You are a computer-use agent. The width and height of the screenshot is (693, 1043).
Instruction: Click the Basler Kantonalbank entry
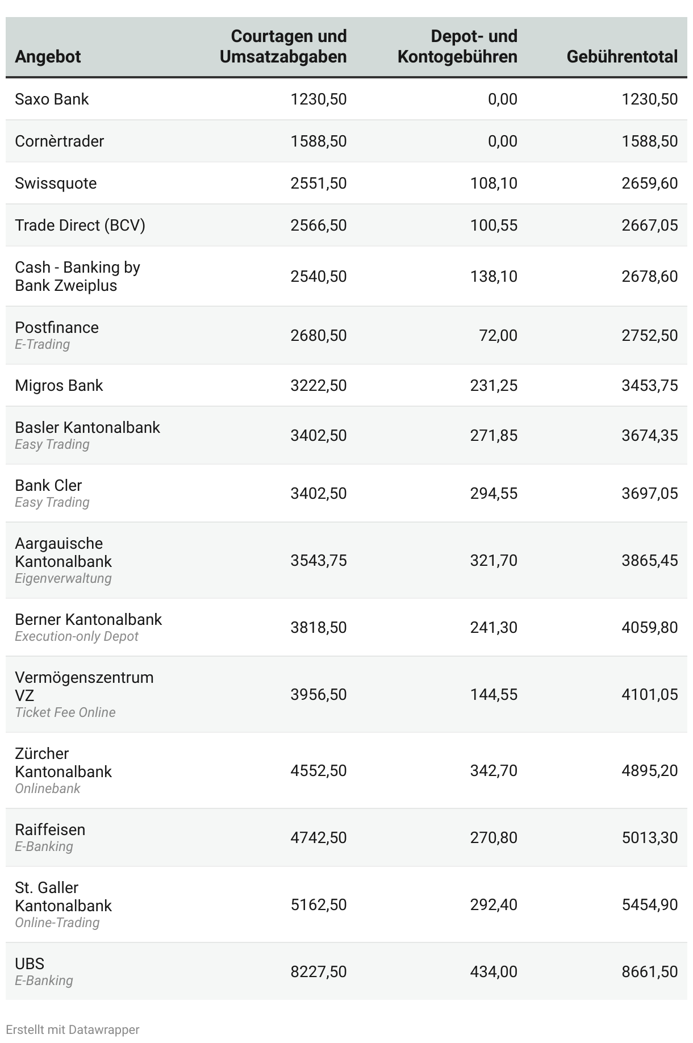point(87,428)
